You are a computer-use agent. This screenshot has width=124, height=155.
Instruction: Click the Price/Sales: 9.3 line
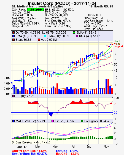[x=93, y=18]
